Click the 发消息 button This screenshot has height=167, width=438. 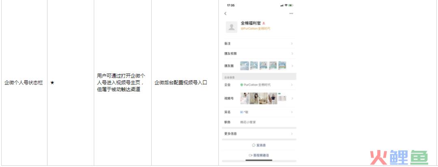259,145
